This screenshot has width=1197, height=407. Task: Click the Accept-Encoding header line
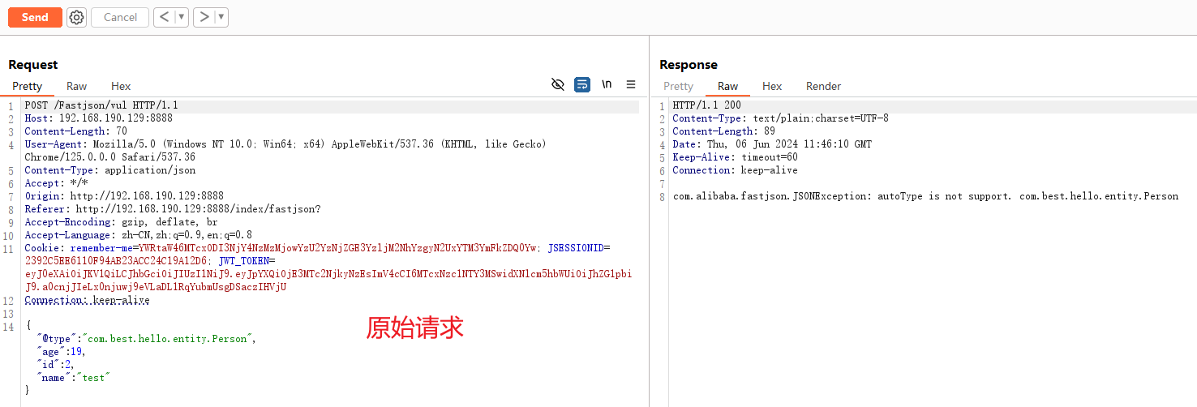click(x=121, y=222)
